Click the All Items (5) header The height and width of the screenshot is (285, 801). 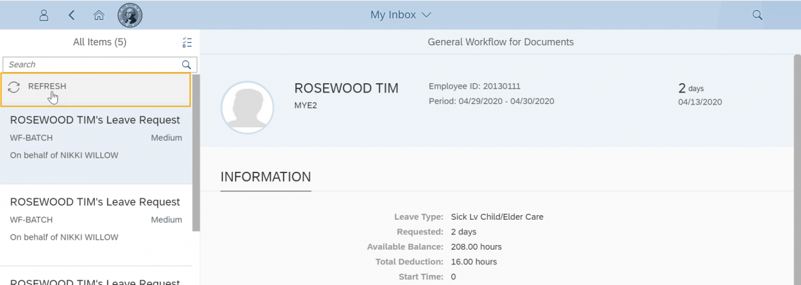[99, 43]
